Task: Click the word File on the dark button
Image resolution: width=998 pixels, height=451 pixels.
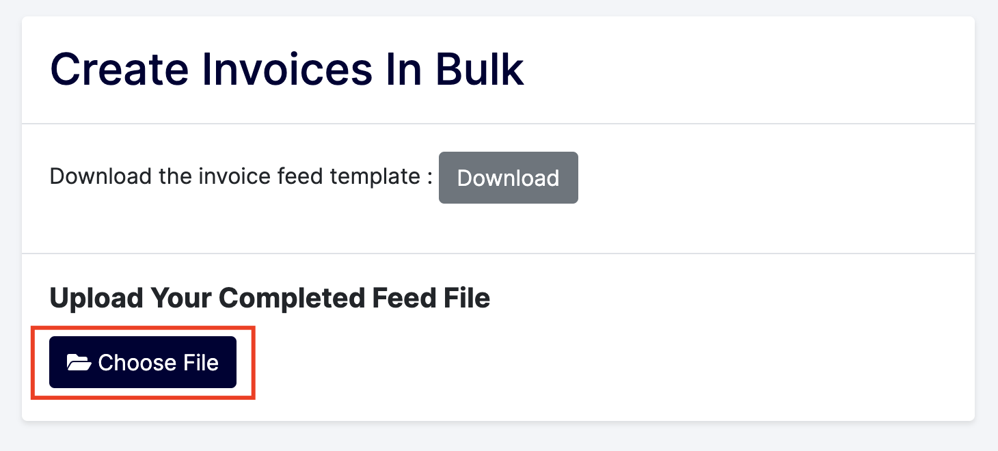Action: [x=201, y=362]
